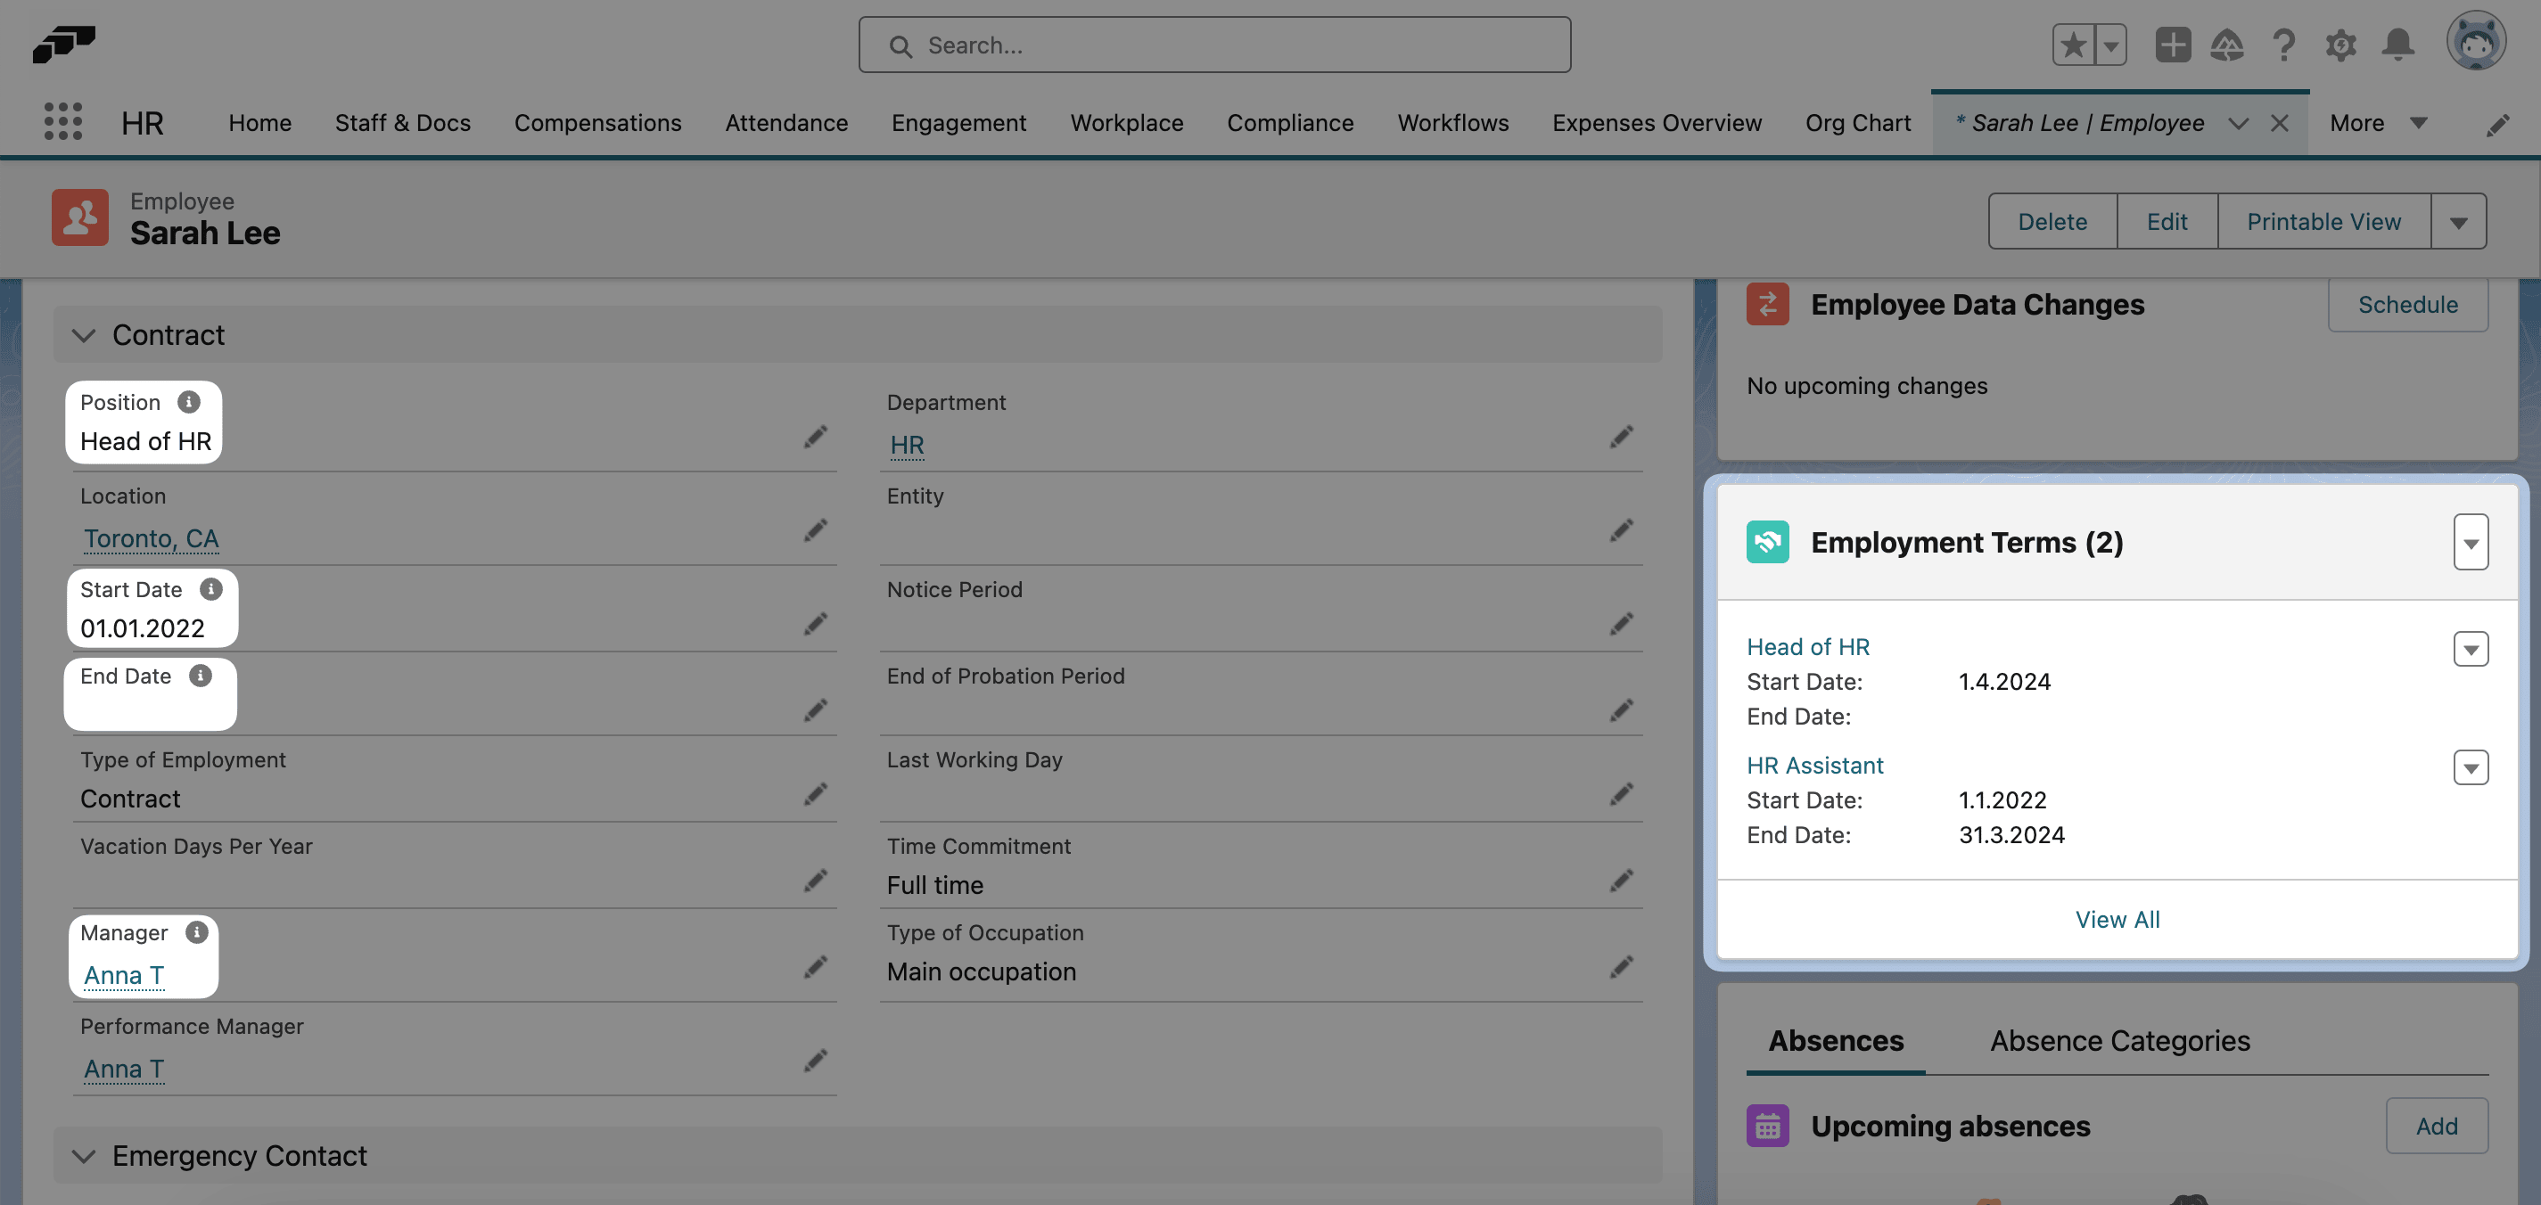Open Manager Anna T link

(124, 975)
